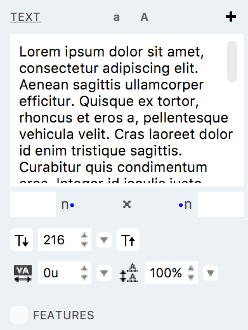Open the line height dropdown arrow
The width and height of the screenshot is (248, 330).
pyautogui.click(x=211, y=273)
